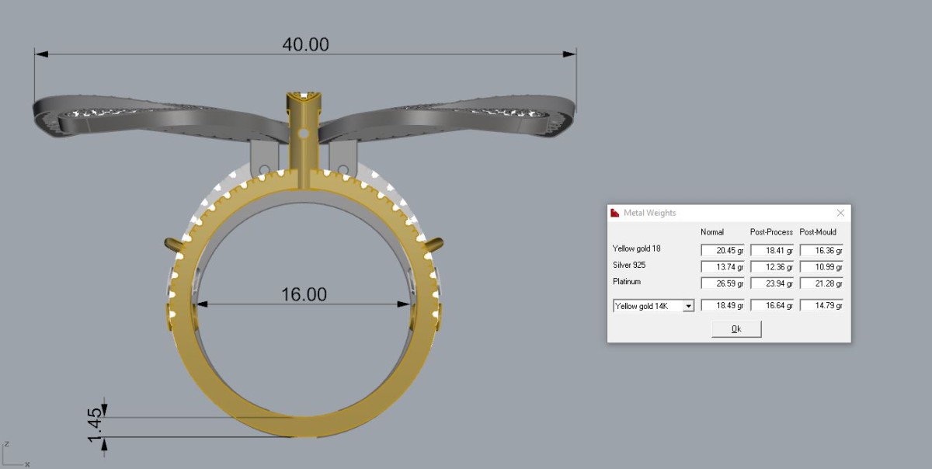Focus the Platinum Post-Mould weight field

coord(822,283)
